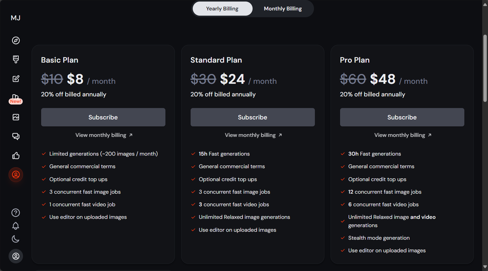Open the highlighted account subscription icon

point(16,175)
